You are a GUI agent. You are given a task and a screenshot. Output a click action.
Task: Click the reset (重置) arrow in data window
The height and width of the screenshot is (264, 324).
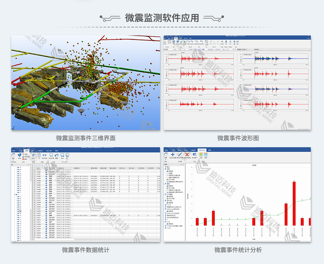tap(57, 155)
